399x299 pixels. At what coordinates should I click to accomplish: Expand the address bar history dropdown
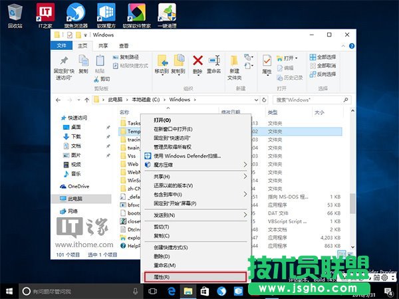click(x=256, y=100)
